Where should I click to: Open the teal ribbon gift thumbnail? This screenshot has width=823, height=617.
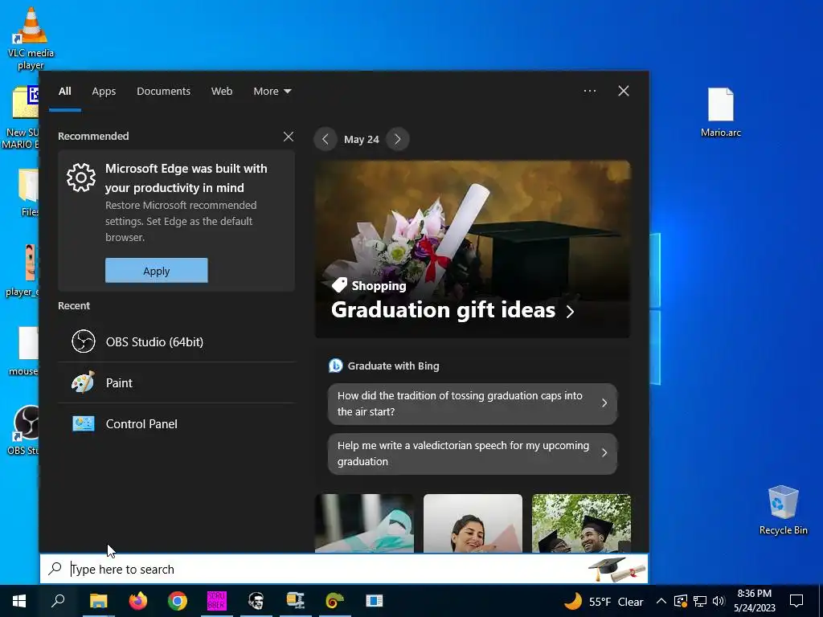364,522
